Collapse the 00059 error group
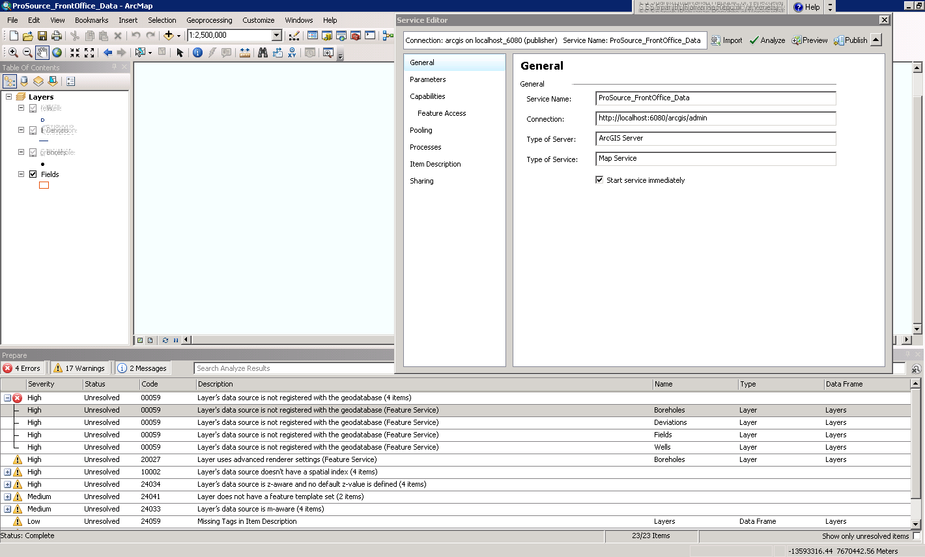Image resolution: width=925 pixels, height=557 pixels. 7,398
